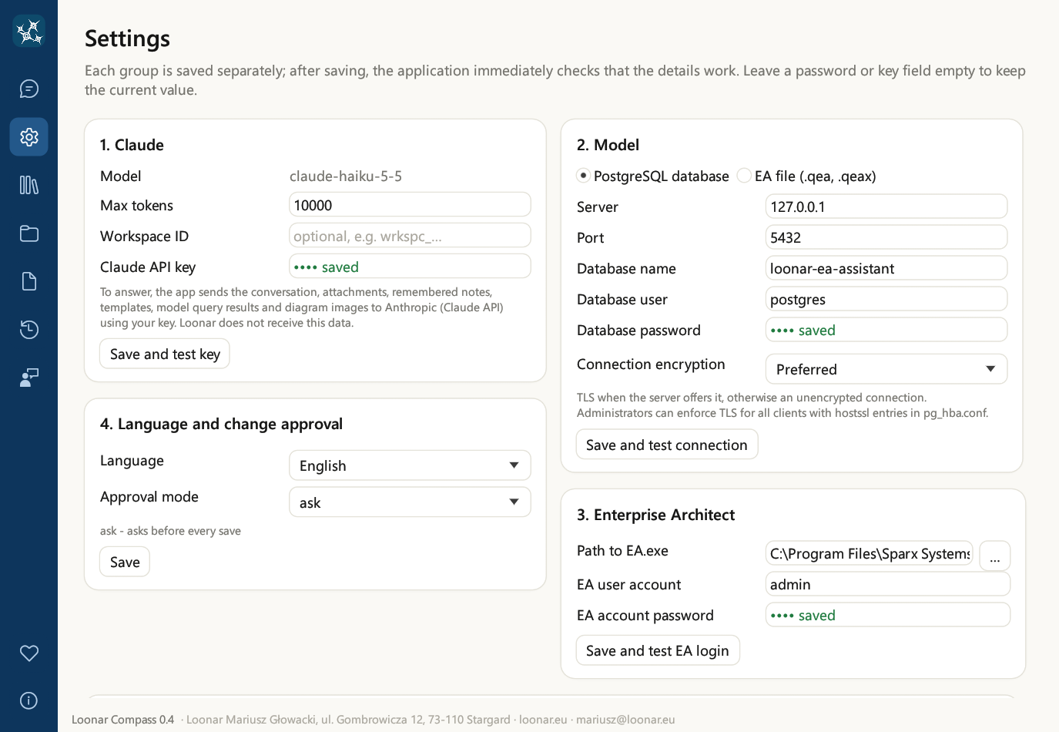Open the user feedback sidebar icon

[28, 378]
